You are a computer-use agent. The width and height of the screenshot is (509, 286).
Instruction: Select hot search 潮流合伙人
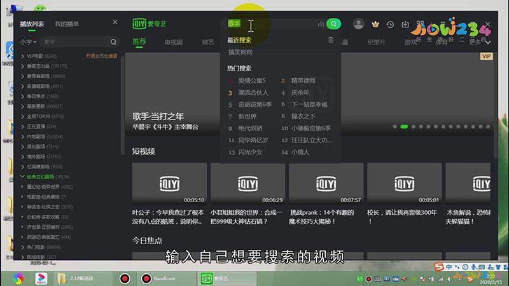[x=253, y=92]
